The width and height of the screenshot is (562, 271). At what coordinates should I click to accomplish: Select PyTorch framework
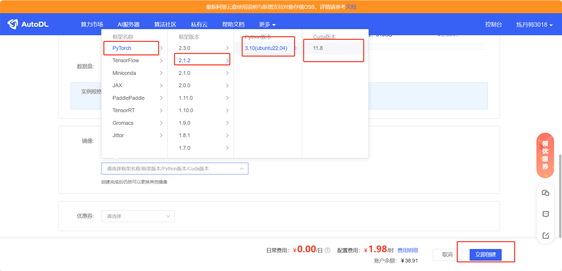point(122,48)
